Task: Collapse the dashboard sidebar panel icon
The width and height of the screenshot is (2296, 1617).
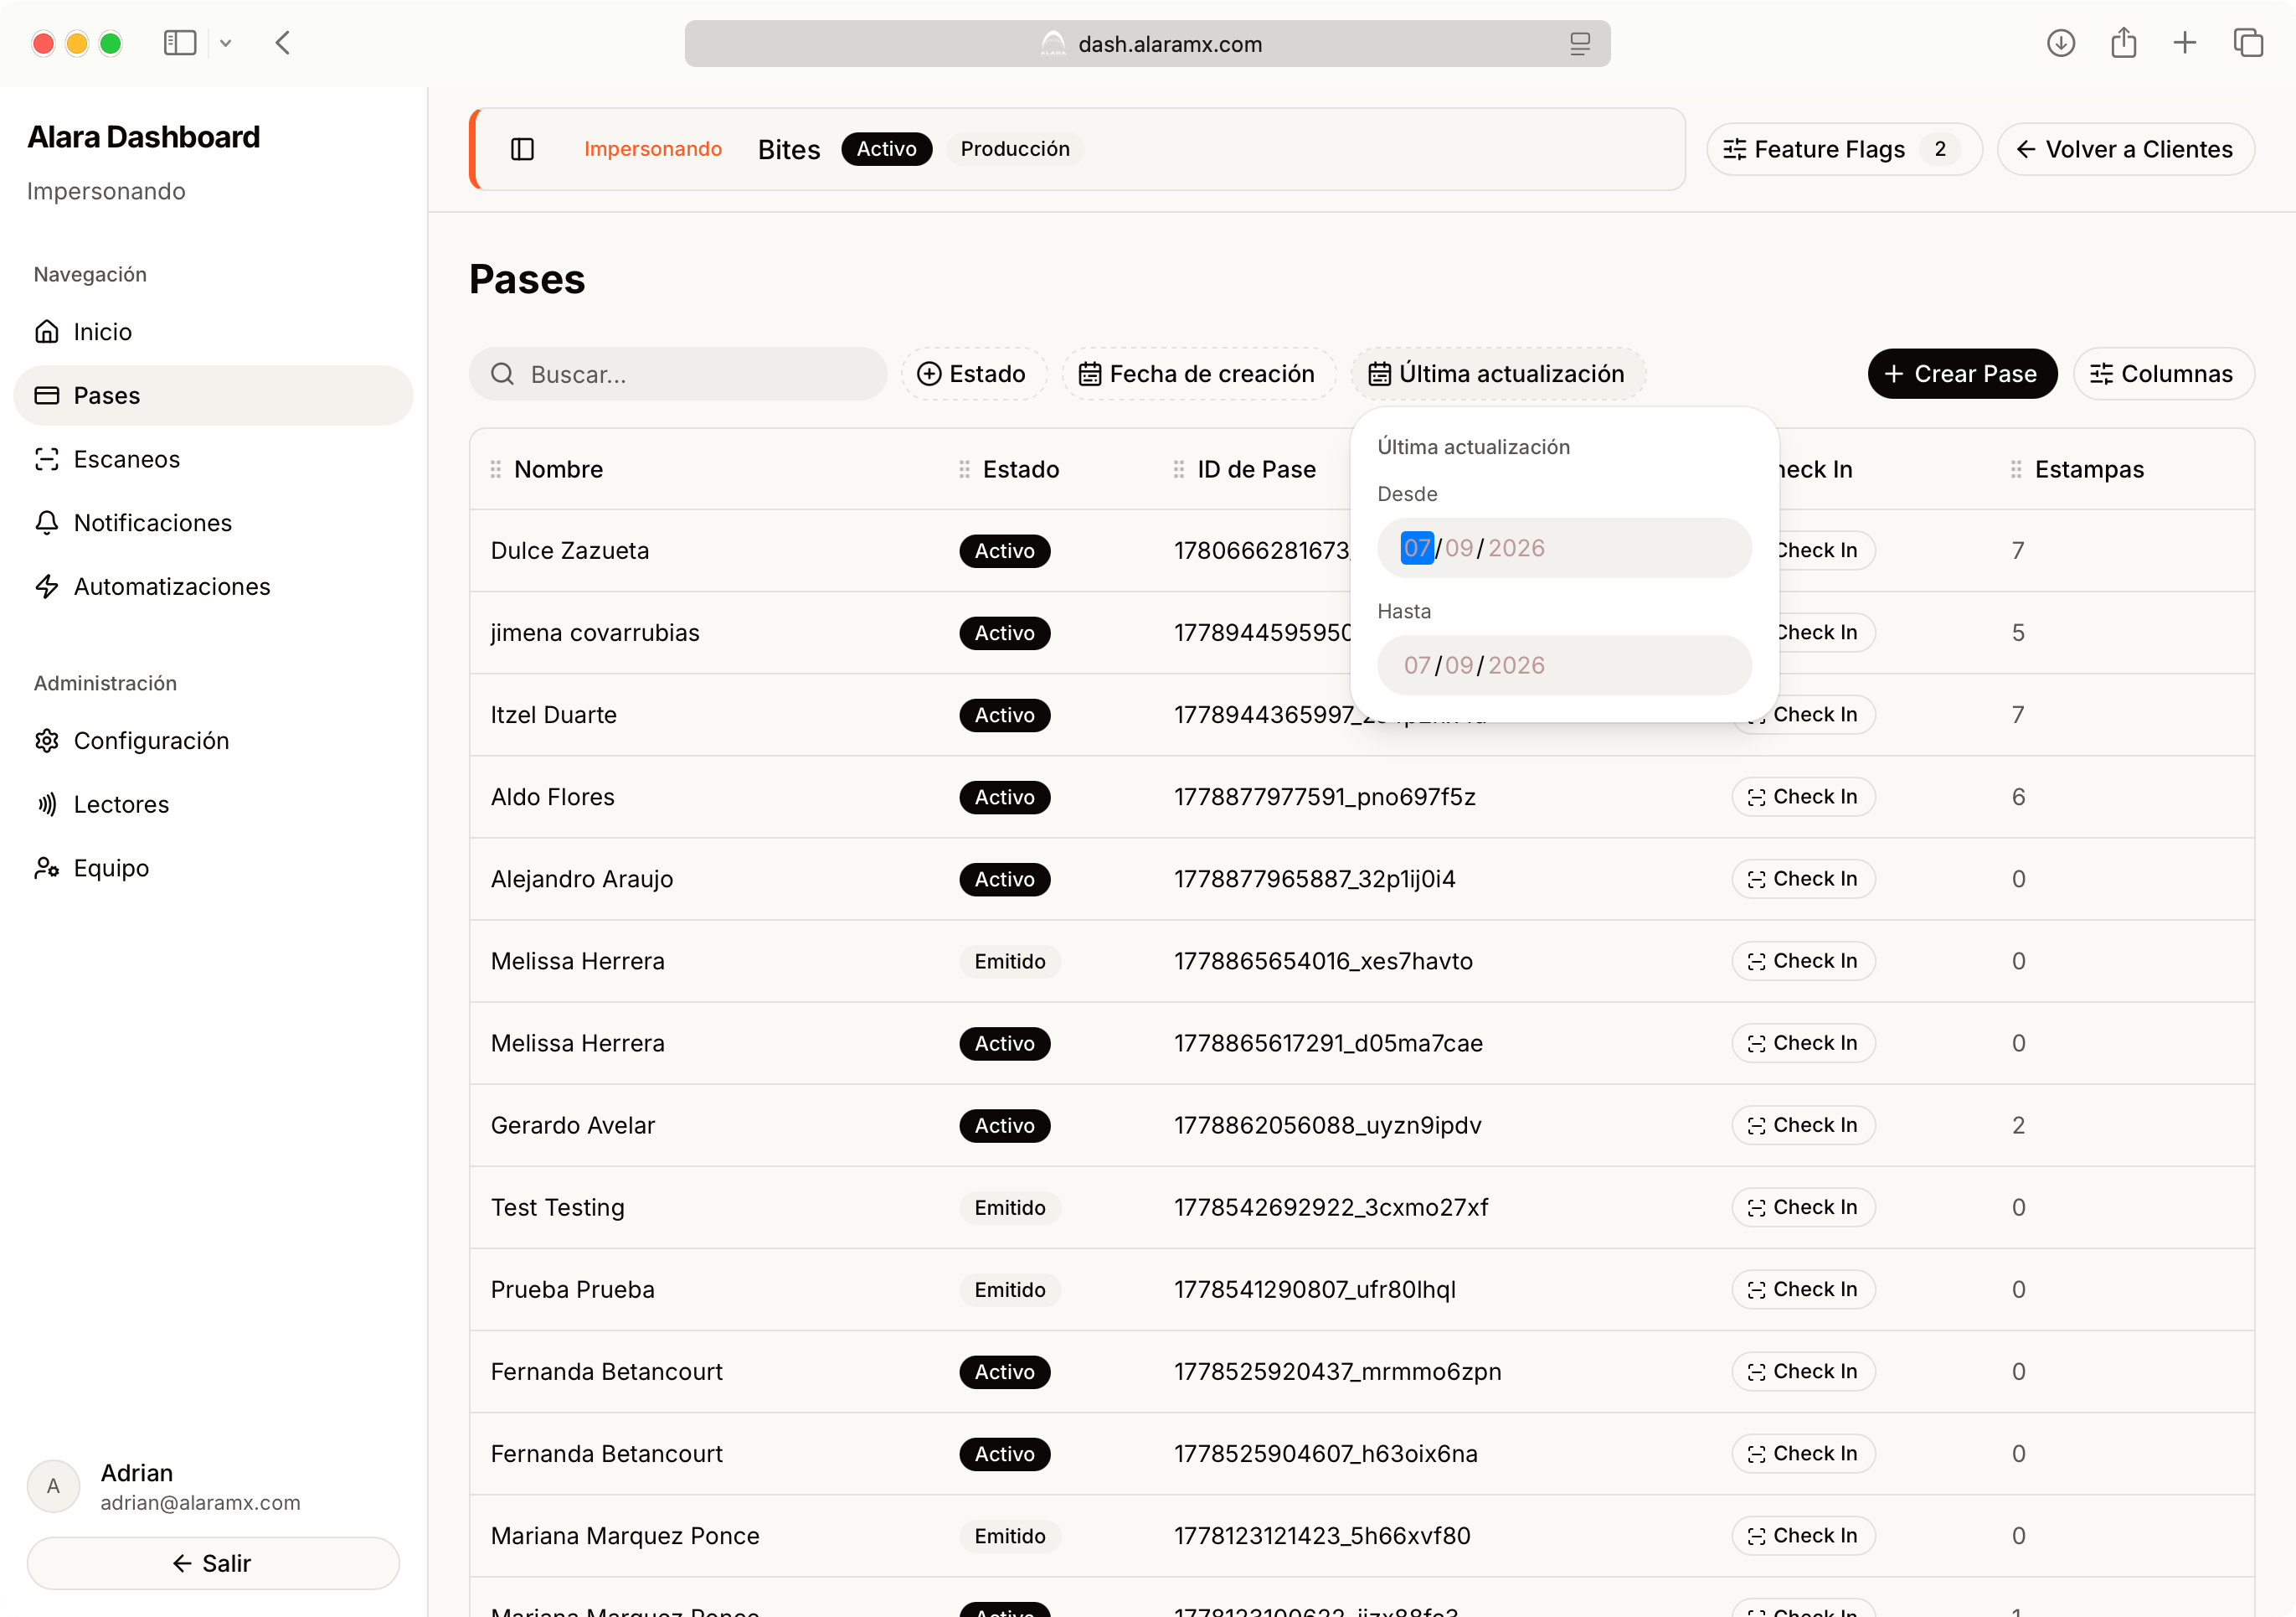Action: [x=522, y=149]
